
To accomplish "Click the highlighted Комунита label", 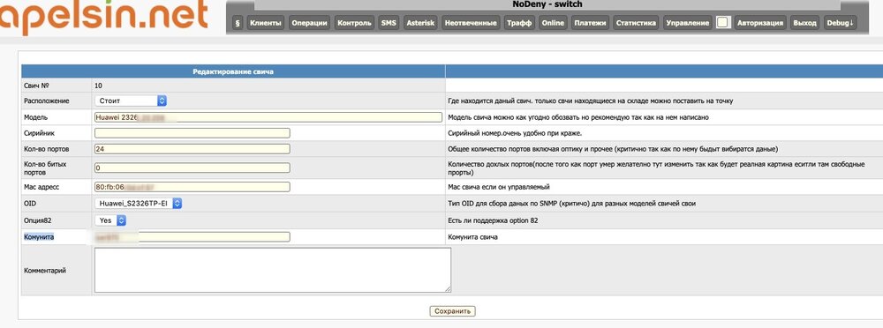I will tap(39, 237).
